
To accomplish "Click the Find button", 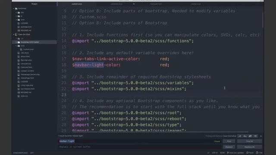I will 229,141.
